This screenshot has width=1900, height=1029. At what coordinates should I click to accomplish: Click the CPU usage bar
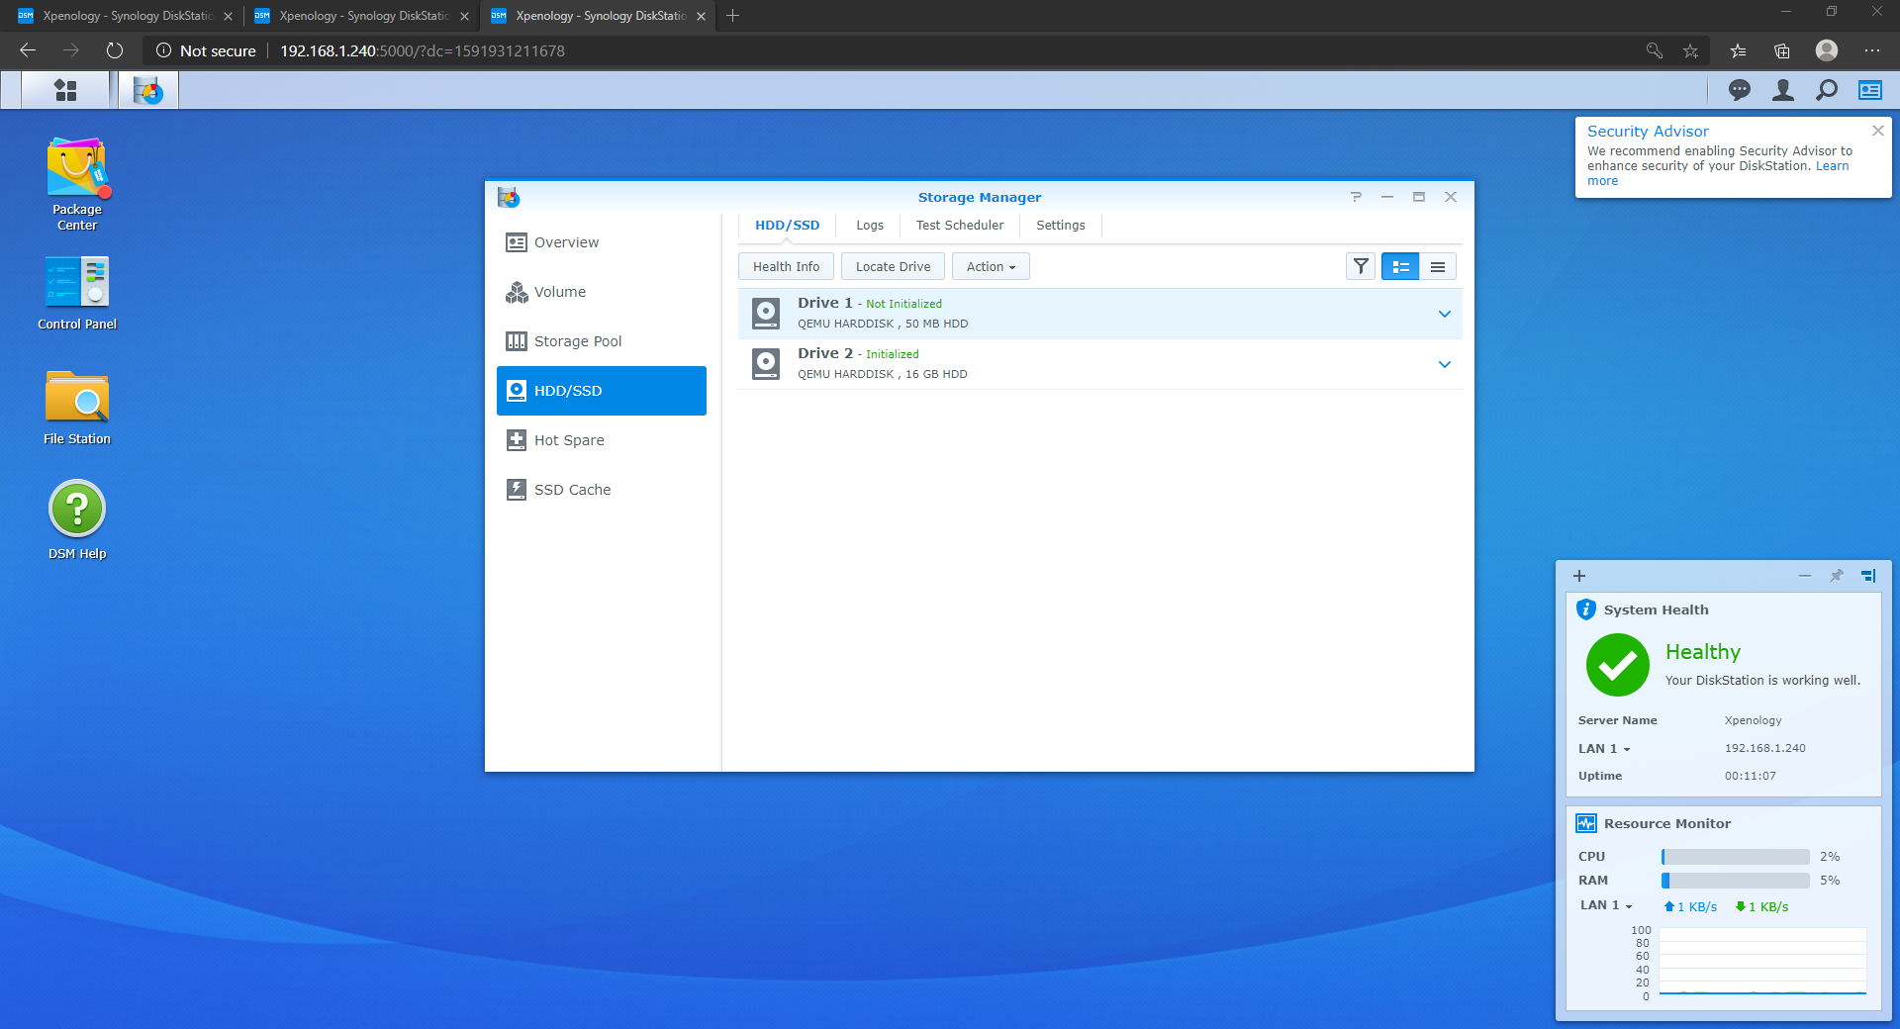[1736, 857]
